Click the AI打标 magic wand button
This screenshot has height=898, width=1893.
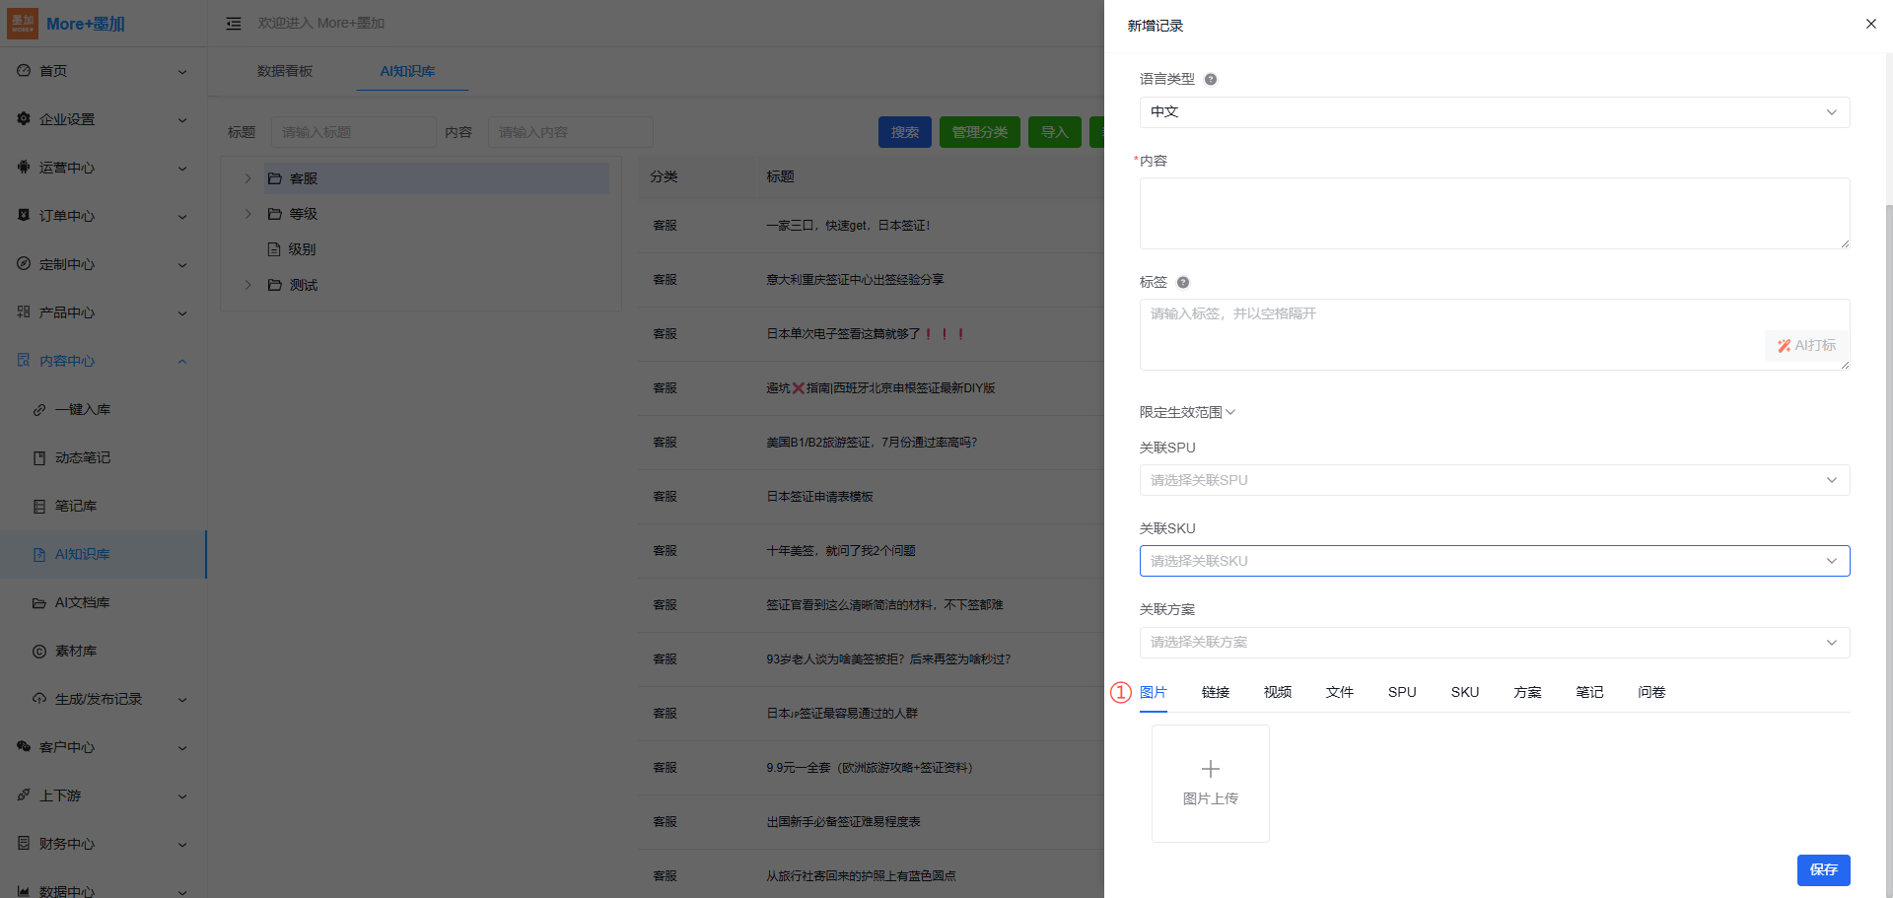pyautogui.click(x=1806, y=346)
